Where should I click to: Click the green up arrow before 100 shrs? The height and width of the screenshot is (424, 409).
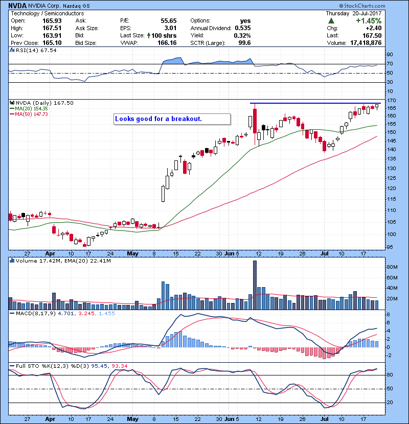149,35
